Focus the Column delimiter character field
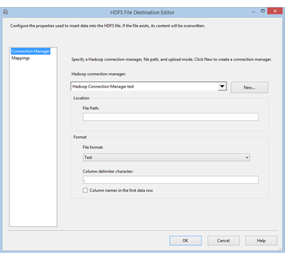 pyautogui.click(x=171, y=180)
